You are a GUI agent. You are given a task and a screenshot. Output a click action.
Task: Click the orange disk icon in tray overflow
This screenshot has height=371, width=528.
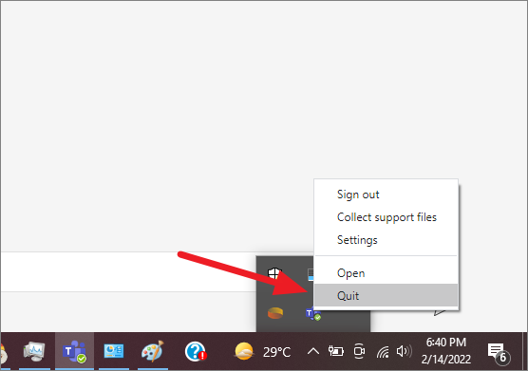coord(275,313)
